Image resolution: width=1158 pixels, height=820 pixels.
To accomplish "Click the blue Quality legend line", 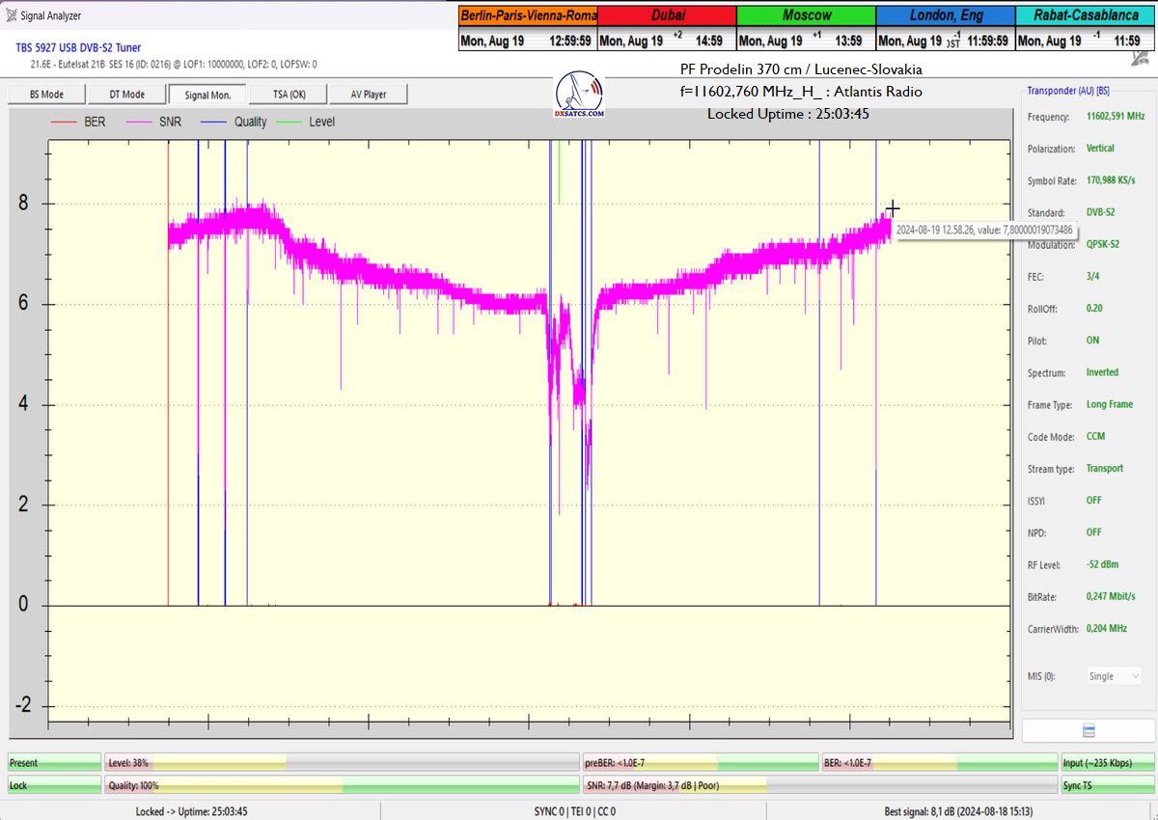I will click(214, 123).
